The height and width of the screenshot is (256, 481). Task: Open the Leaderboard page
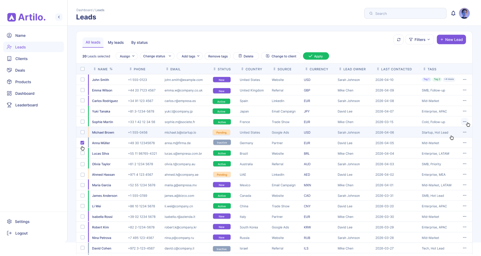click(33, 105)
